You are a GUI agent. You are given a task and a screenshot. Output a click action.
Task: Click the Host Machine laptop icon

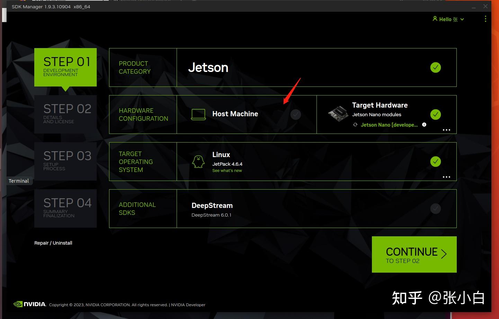point(198,114)
